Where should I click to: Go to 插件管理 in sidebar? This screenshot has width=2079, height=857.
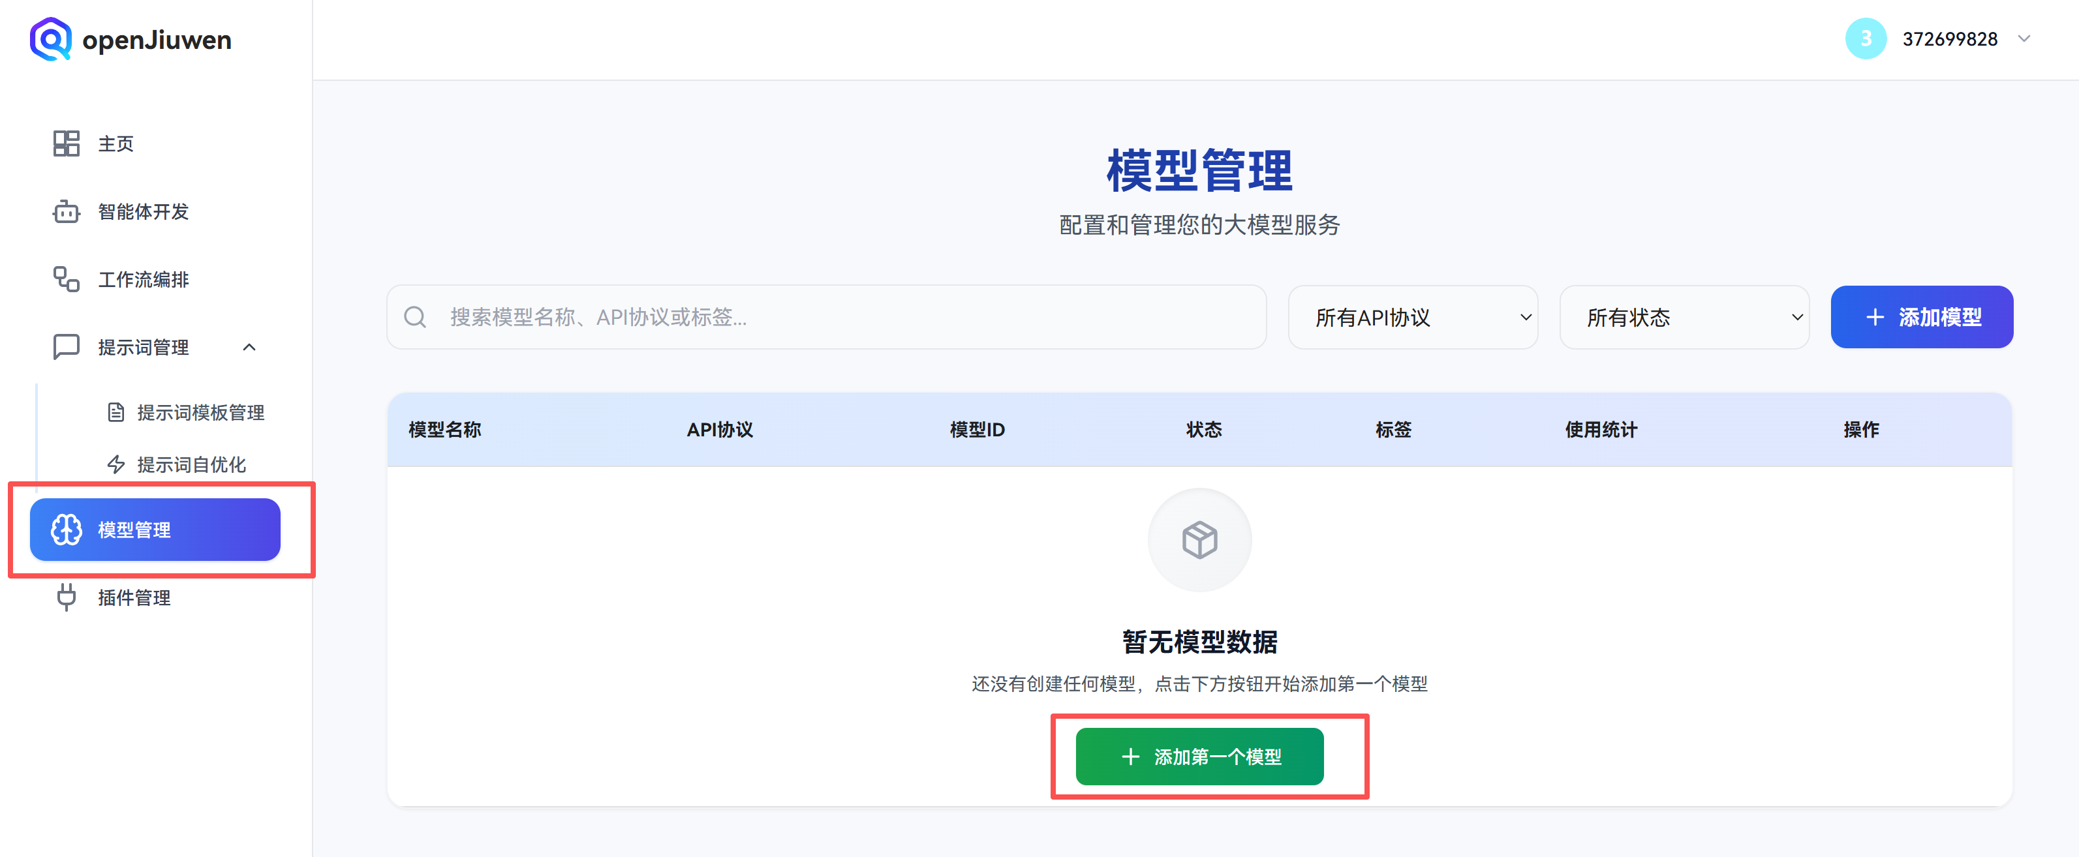[x=134, y=598]
